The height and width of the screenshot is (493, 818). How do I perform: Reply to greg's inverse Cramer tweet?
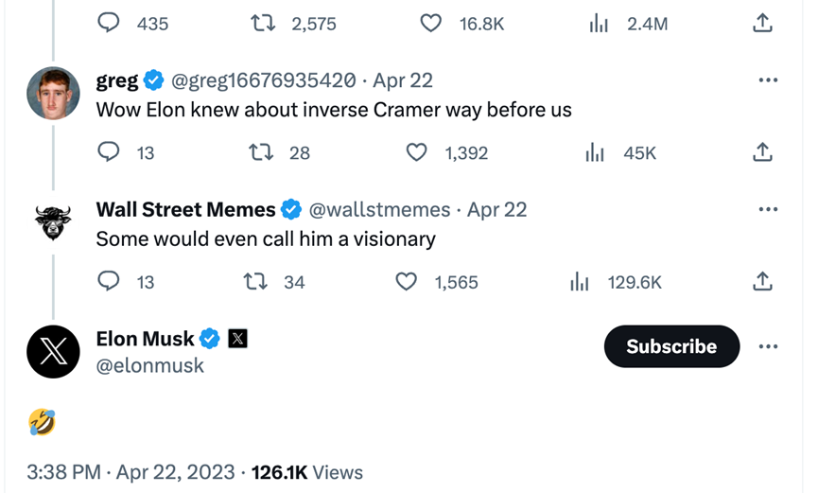110,152
